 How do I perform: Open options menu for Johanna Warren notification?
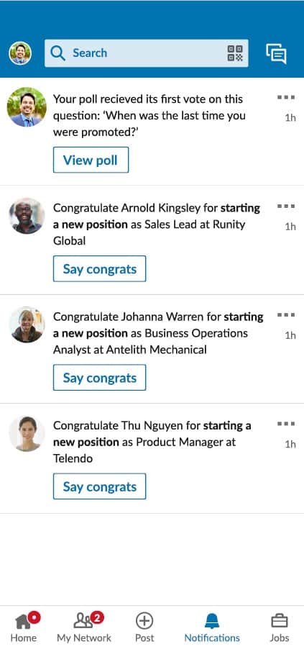point(286,315)
